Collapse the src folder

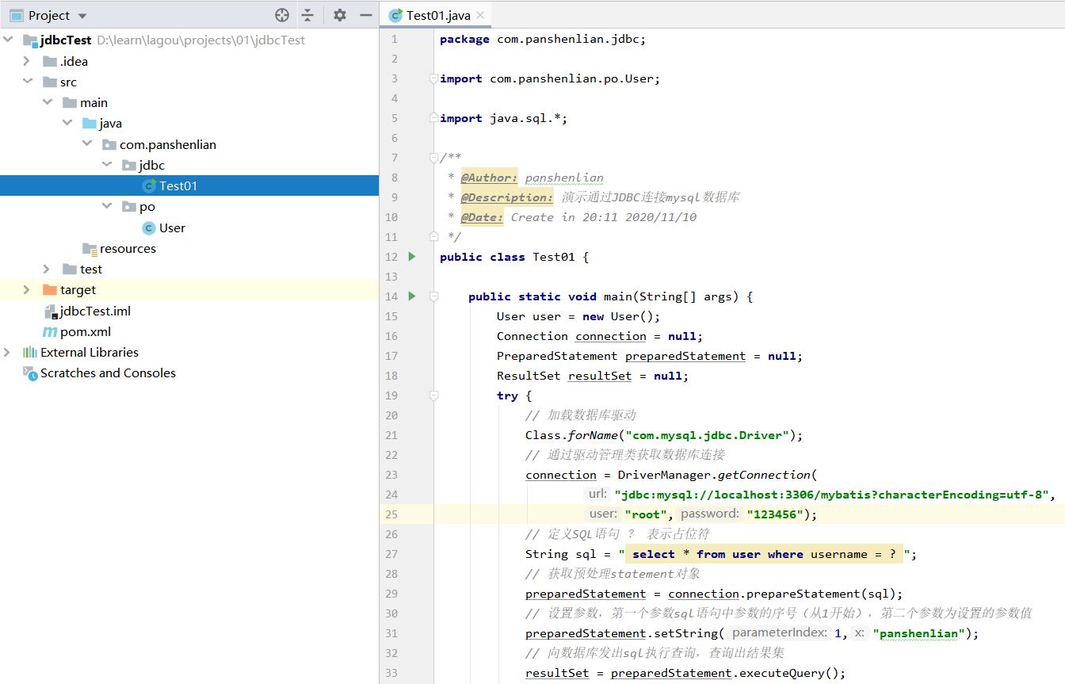pos(28,82)
